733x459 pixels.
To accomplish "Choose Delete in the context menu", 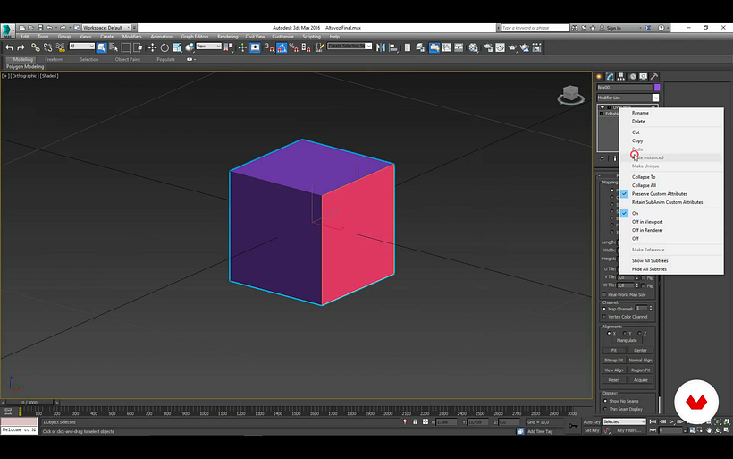I will (638, 121).
